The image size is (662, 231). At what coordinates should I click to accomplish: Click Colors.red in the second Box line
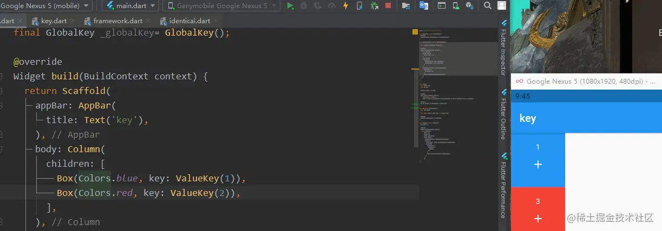(x=106, y=193)
